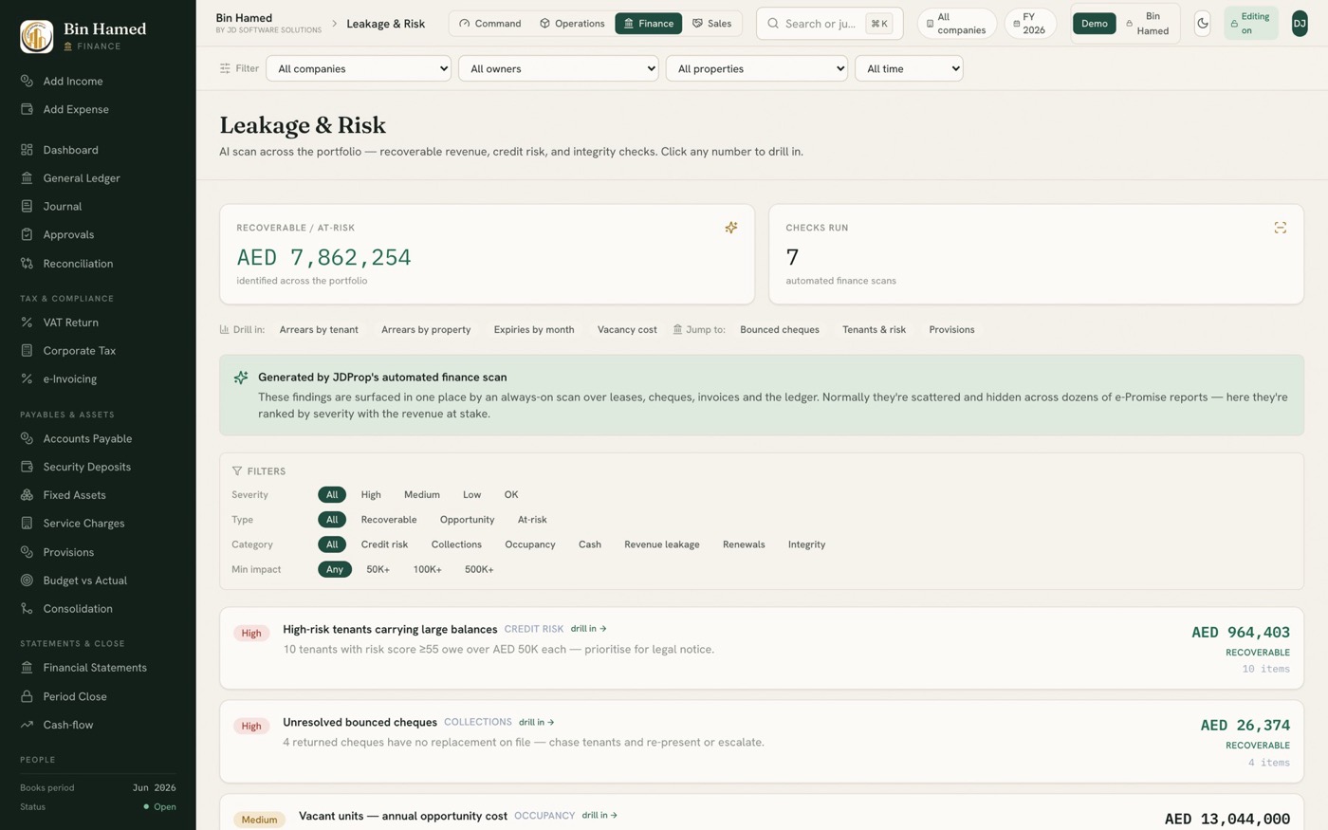Click the Search or jump input field
Screen dimensions: 1328x830
829,24
